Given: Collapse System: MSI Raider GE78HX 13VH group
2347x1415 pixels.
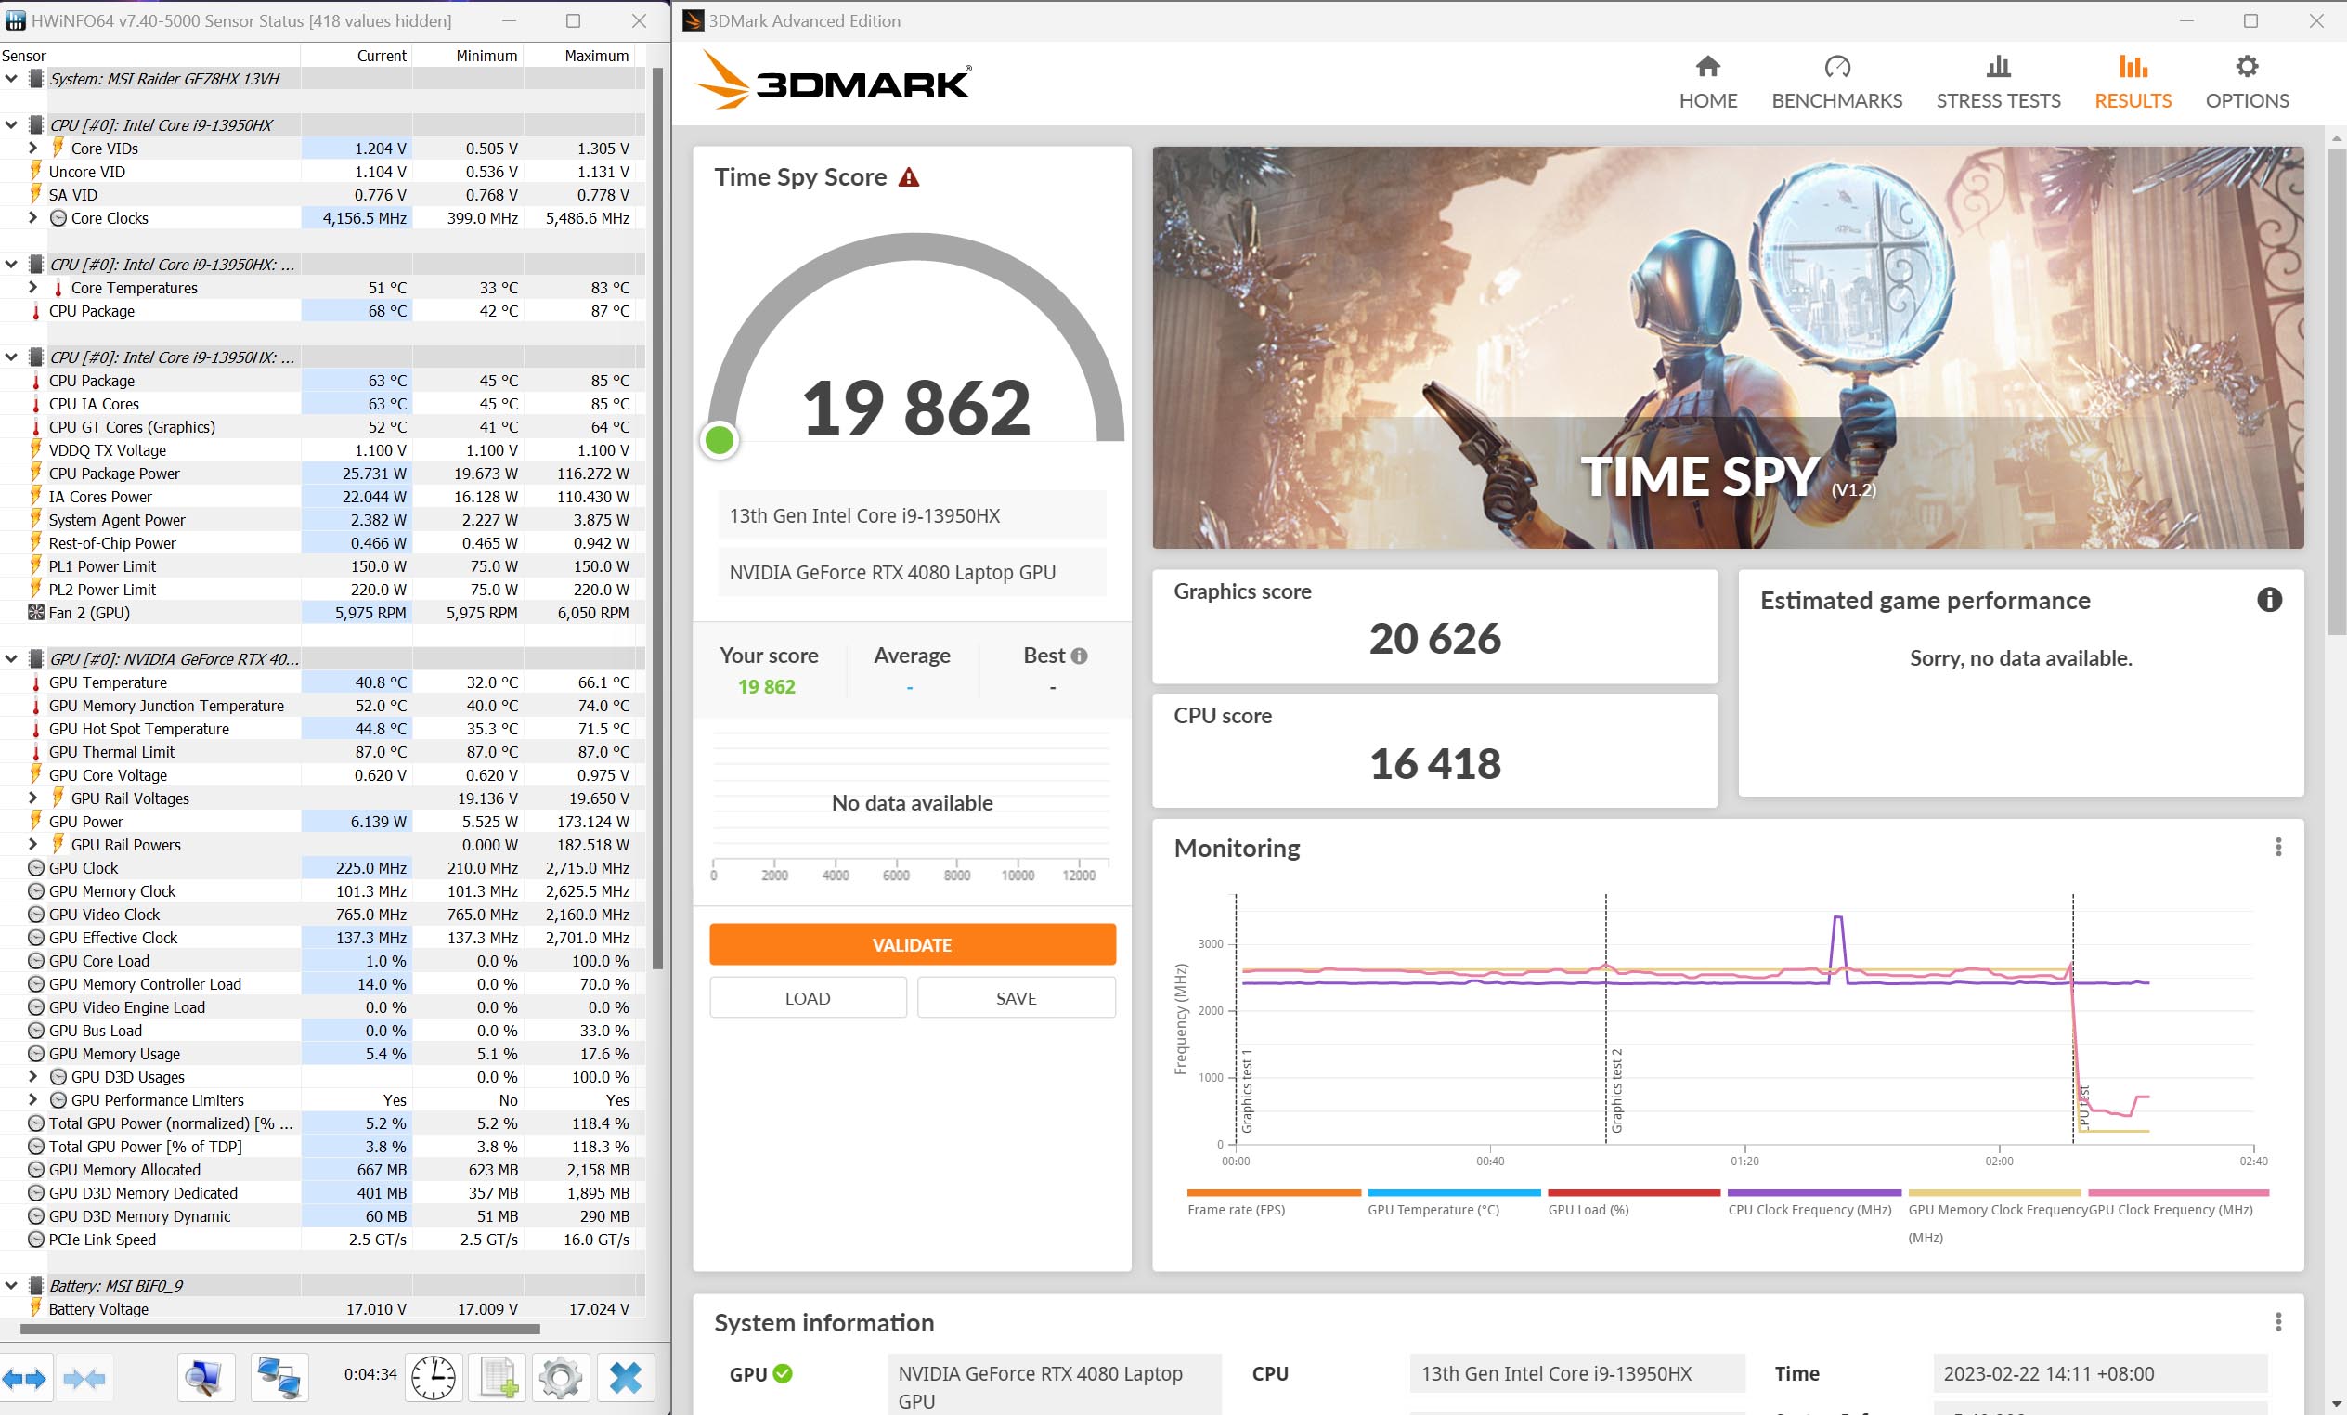Looking at the screenshot, I should [x=11, y=79].
